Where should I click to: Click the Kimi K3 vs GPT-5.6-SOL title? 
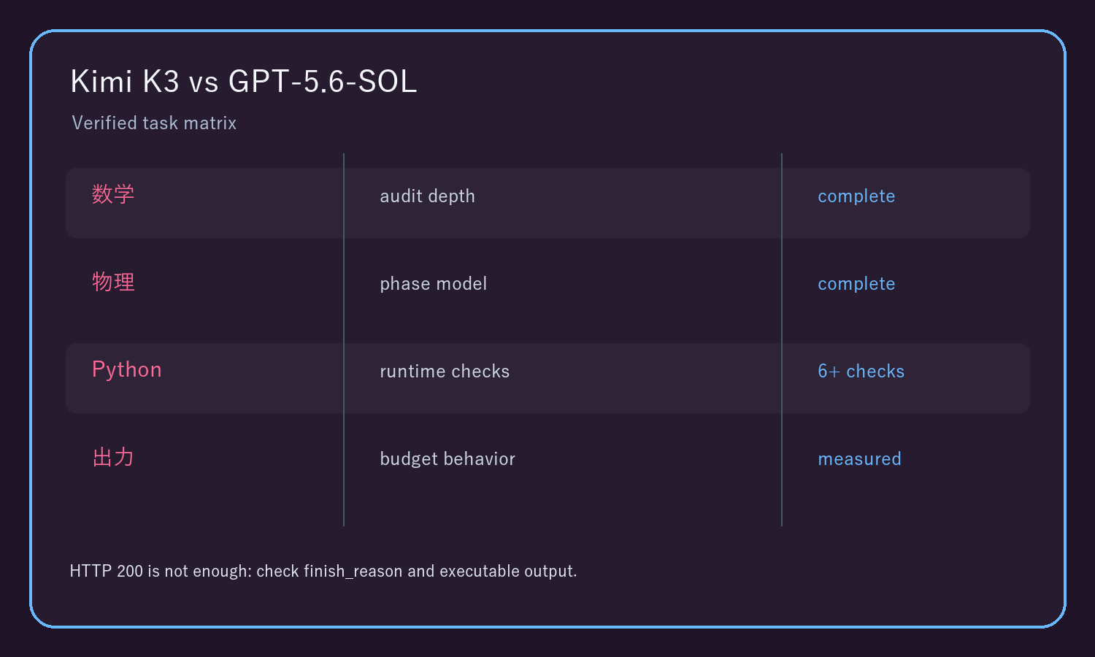coord(244,81)
